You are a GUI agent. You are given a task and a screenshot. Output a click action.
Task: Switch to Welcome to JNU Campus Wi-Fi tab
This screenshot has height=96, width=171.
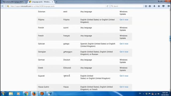pyautogui.click(x=13, y=2)
